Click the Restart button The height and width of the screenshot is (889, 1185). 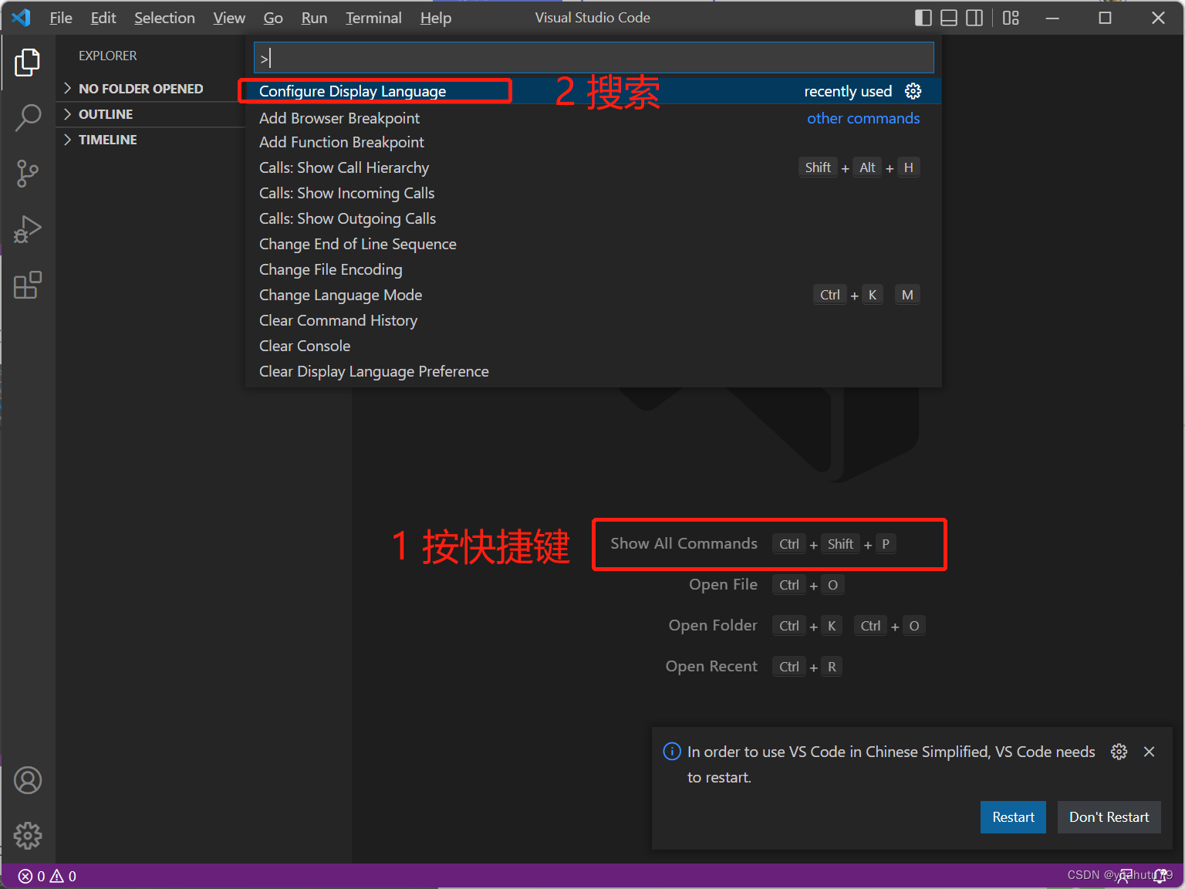tap(1013, 817)
